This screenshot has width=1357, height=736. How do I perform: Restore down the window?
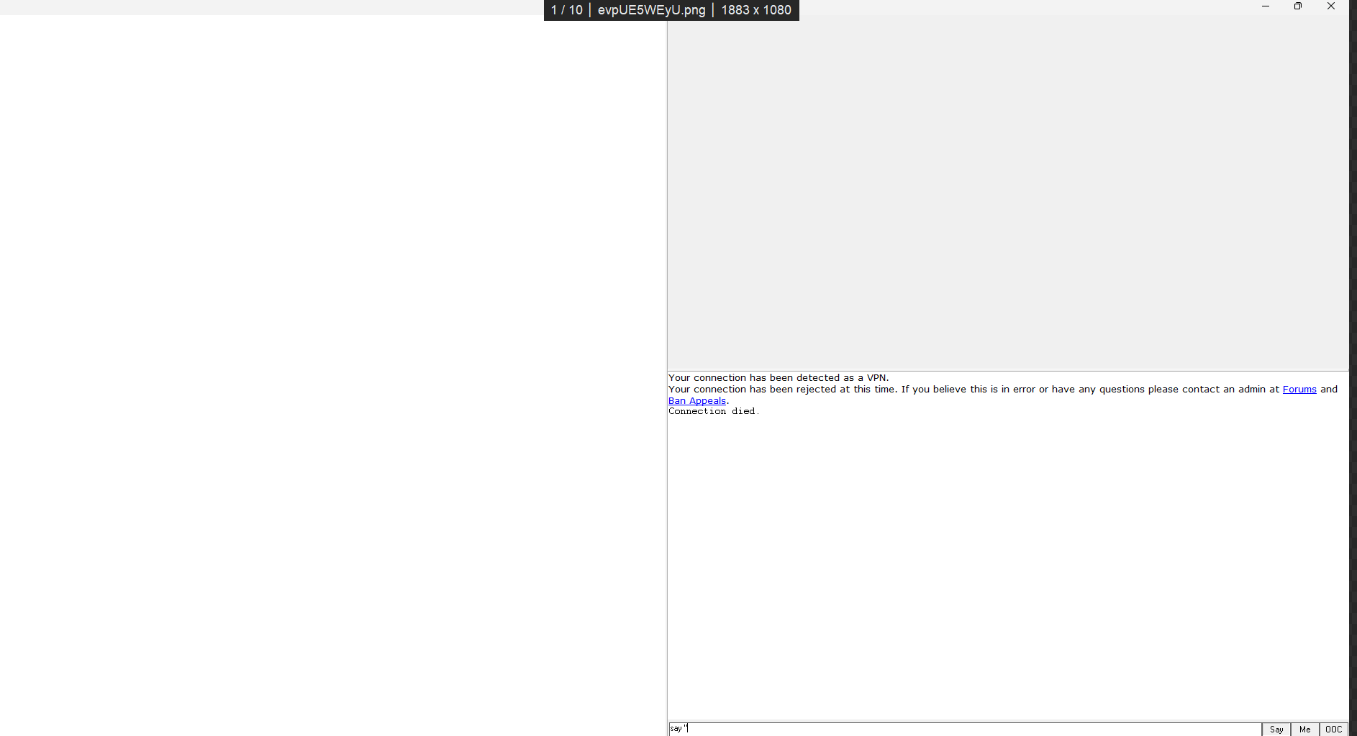(x=1298, y=6)
